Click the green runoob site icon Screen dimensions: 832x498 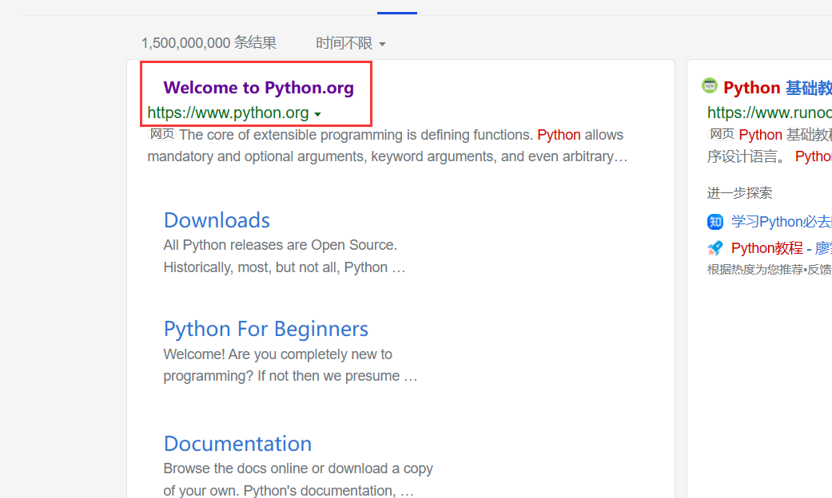[x=710, y=85]
